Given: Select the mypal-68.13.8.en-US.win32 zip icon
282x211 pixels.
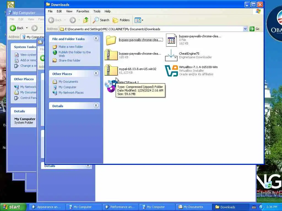Looking at the screenshot, I should point(111,70).
